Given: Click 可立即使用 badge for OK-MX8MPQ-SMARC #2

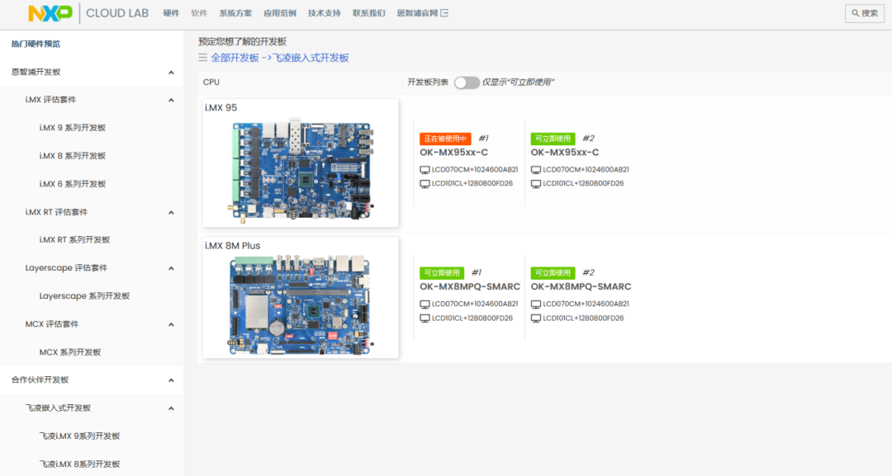Looking at the screenshot, I should pyautogui.click(x=553, y=273).
